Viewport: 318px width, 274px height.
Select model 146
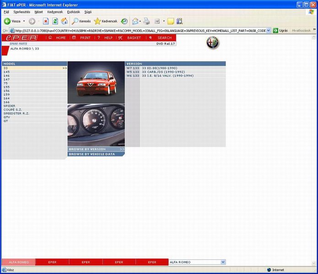(x=34, y=76)
